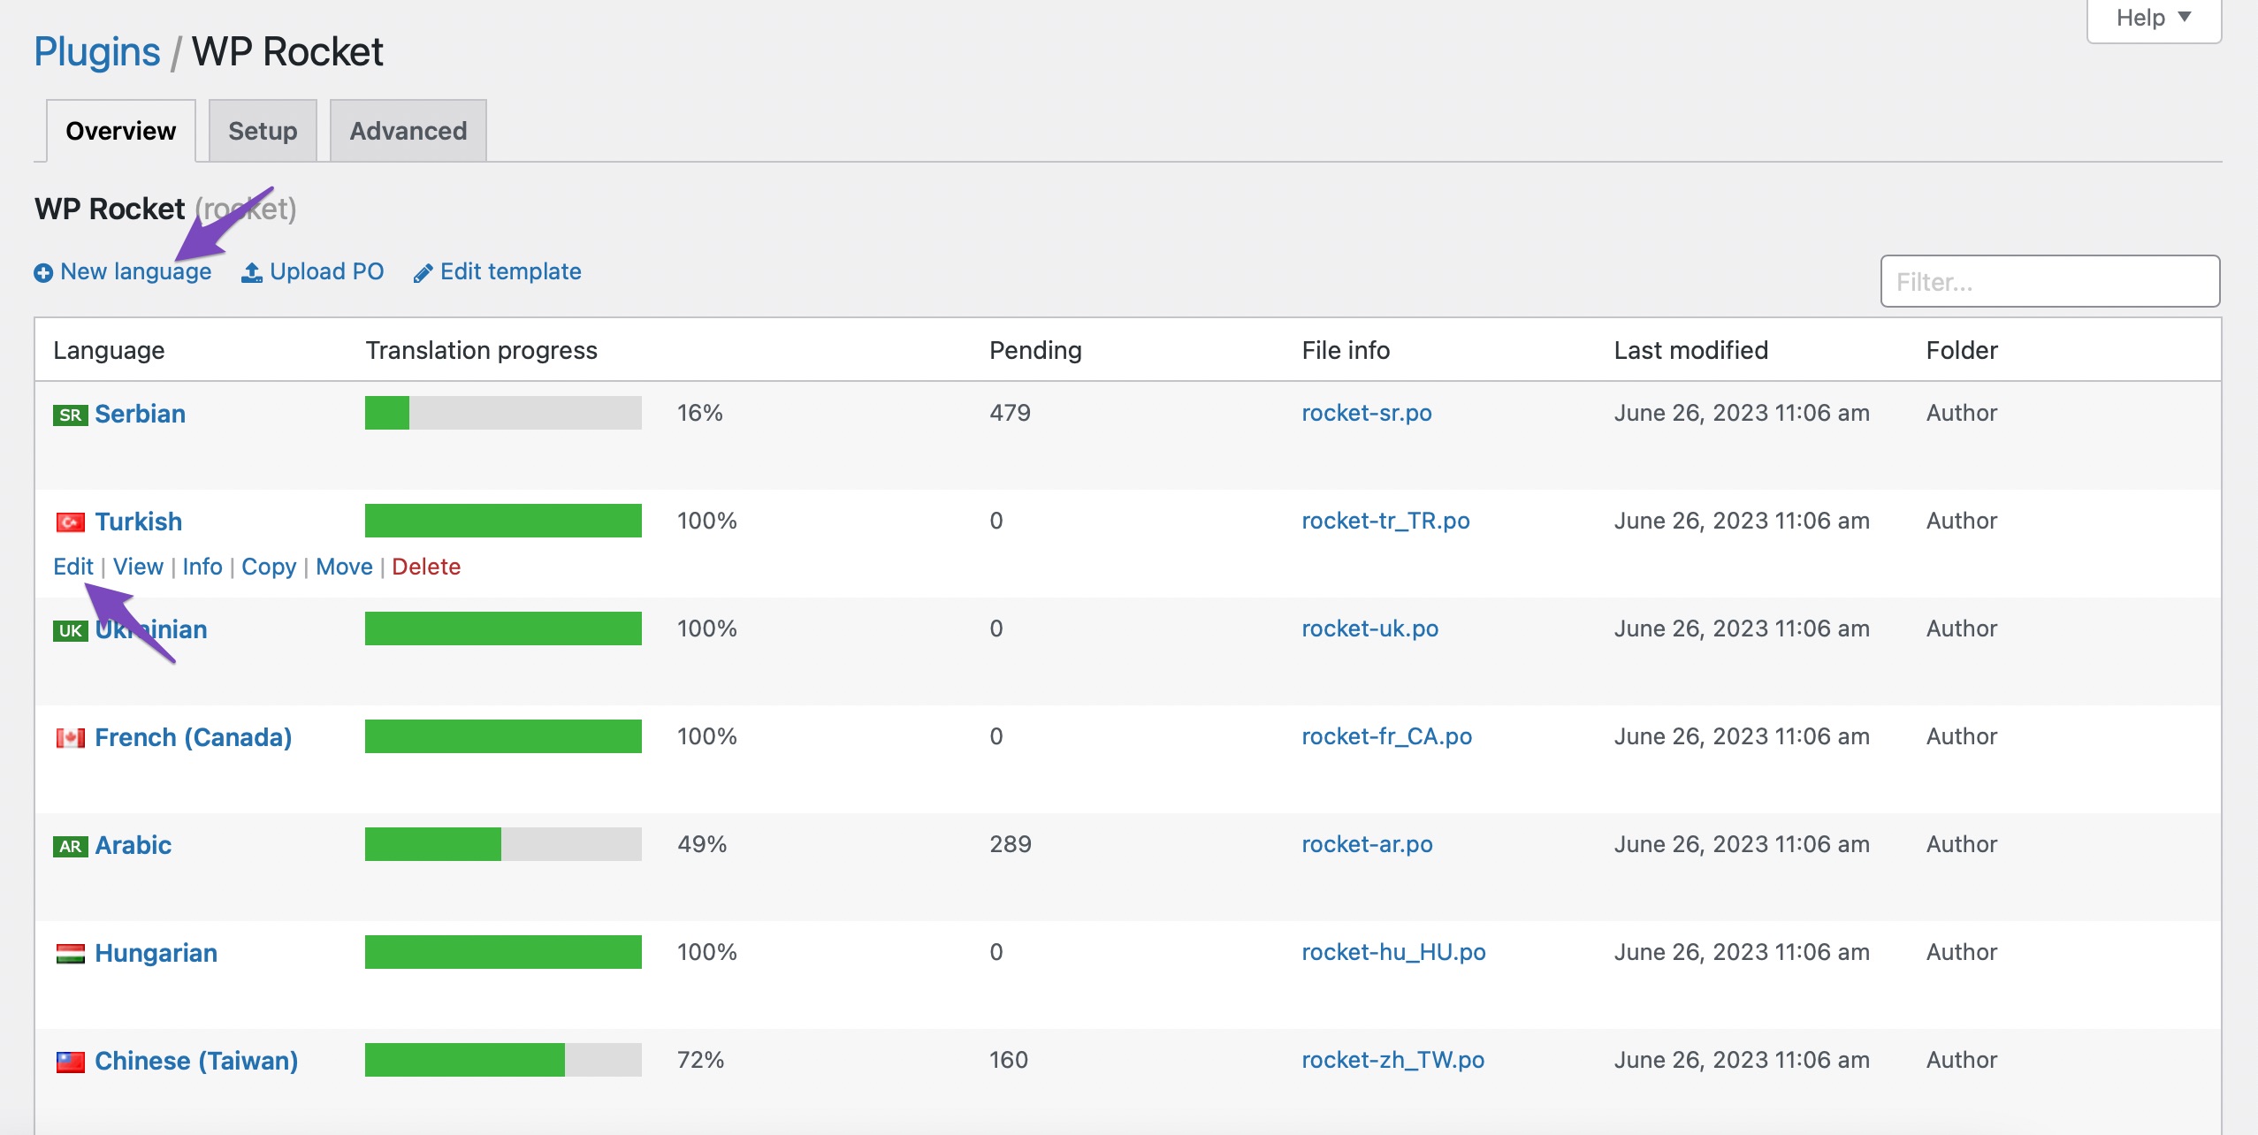Viewport: 2258px width, 1135px height.
Task: Sort by Translation progress column header
Action: (482, 350)
